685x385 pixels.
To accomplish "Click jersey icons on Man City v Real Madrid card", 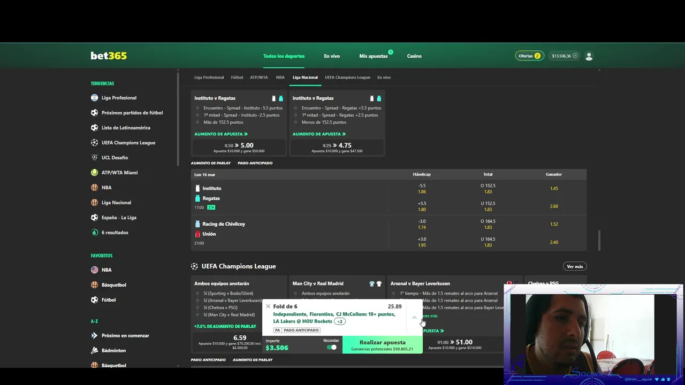I will [376, 283].
